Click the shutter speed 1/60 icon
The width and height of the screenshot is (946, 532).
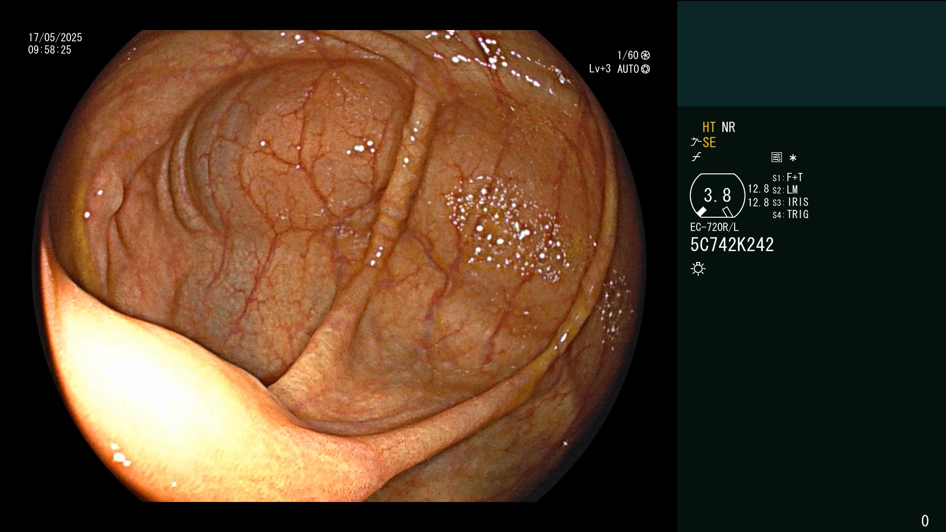(x=645, y=55)
